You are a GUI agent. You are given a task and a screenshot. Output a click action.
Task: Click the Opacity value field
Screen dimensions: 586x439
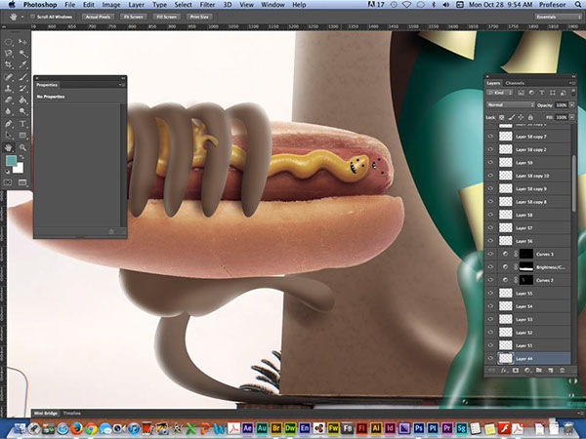(561, 105)
